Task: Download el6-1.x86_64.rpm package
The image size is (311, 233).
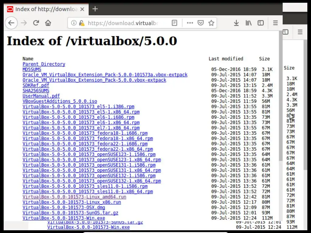Action: (81, 123)
